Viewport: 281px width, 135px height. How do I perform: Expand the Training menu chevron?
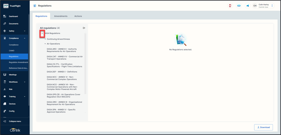point(25,96)
